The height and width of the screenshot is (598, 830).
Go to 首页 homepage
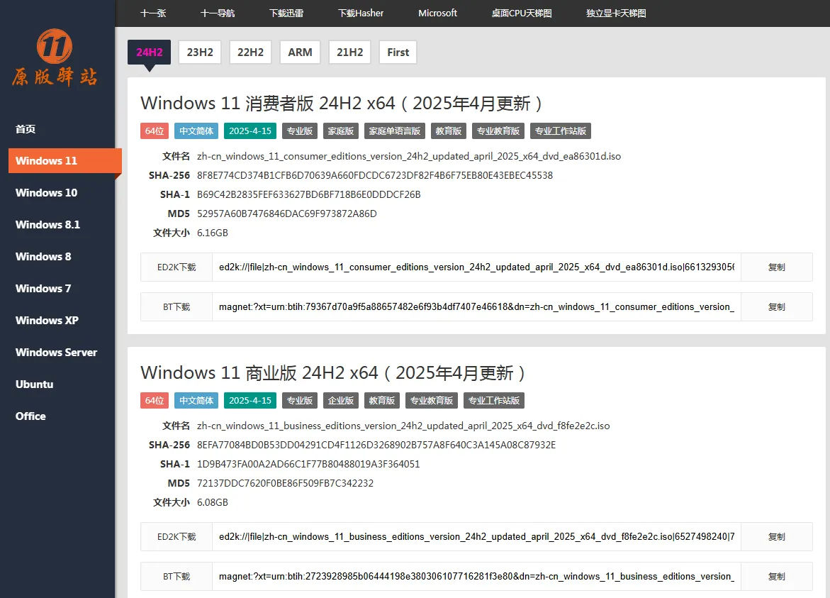[x=26, y=128]
